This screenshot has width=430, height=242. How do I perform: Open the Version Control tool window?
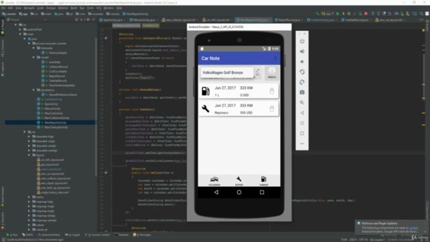pos(97,235)
